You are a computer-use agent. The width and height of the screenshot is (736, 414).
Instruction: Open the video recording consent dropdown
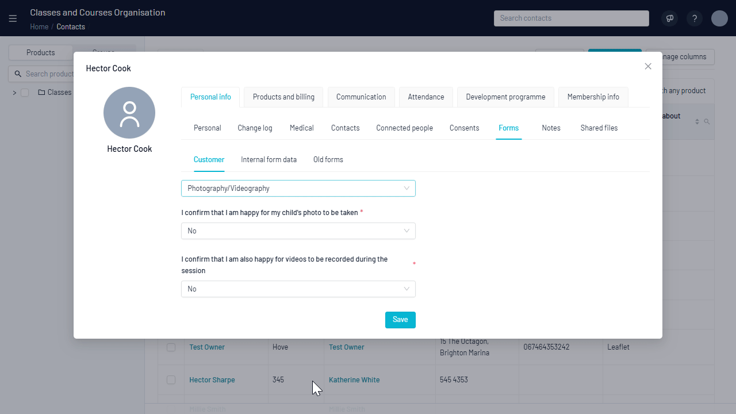point(298,289)
